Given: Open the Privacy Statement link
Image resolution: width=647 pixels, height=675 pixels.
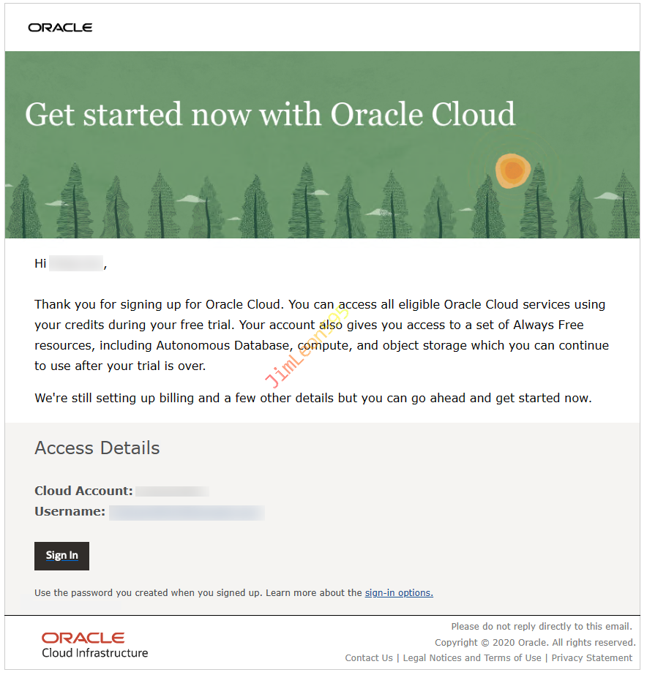Looking at the screenshot, I should point(591,658).
